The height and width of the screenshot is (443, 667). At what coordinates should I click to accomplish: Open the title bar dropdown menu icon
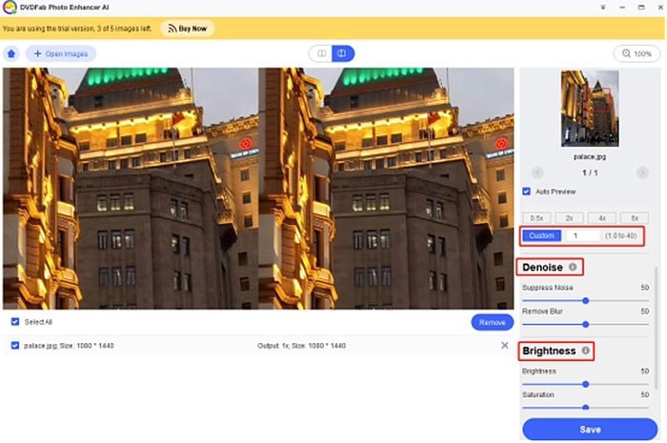(x=602, y=8)
